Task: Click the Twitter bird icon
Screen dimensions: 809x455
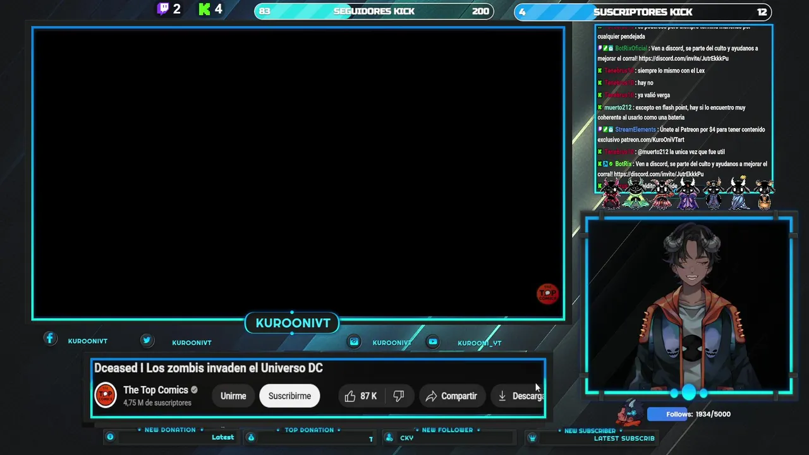Action: coord(147,340)
